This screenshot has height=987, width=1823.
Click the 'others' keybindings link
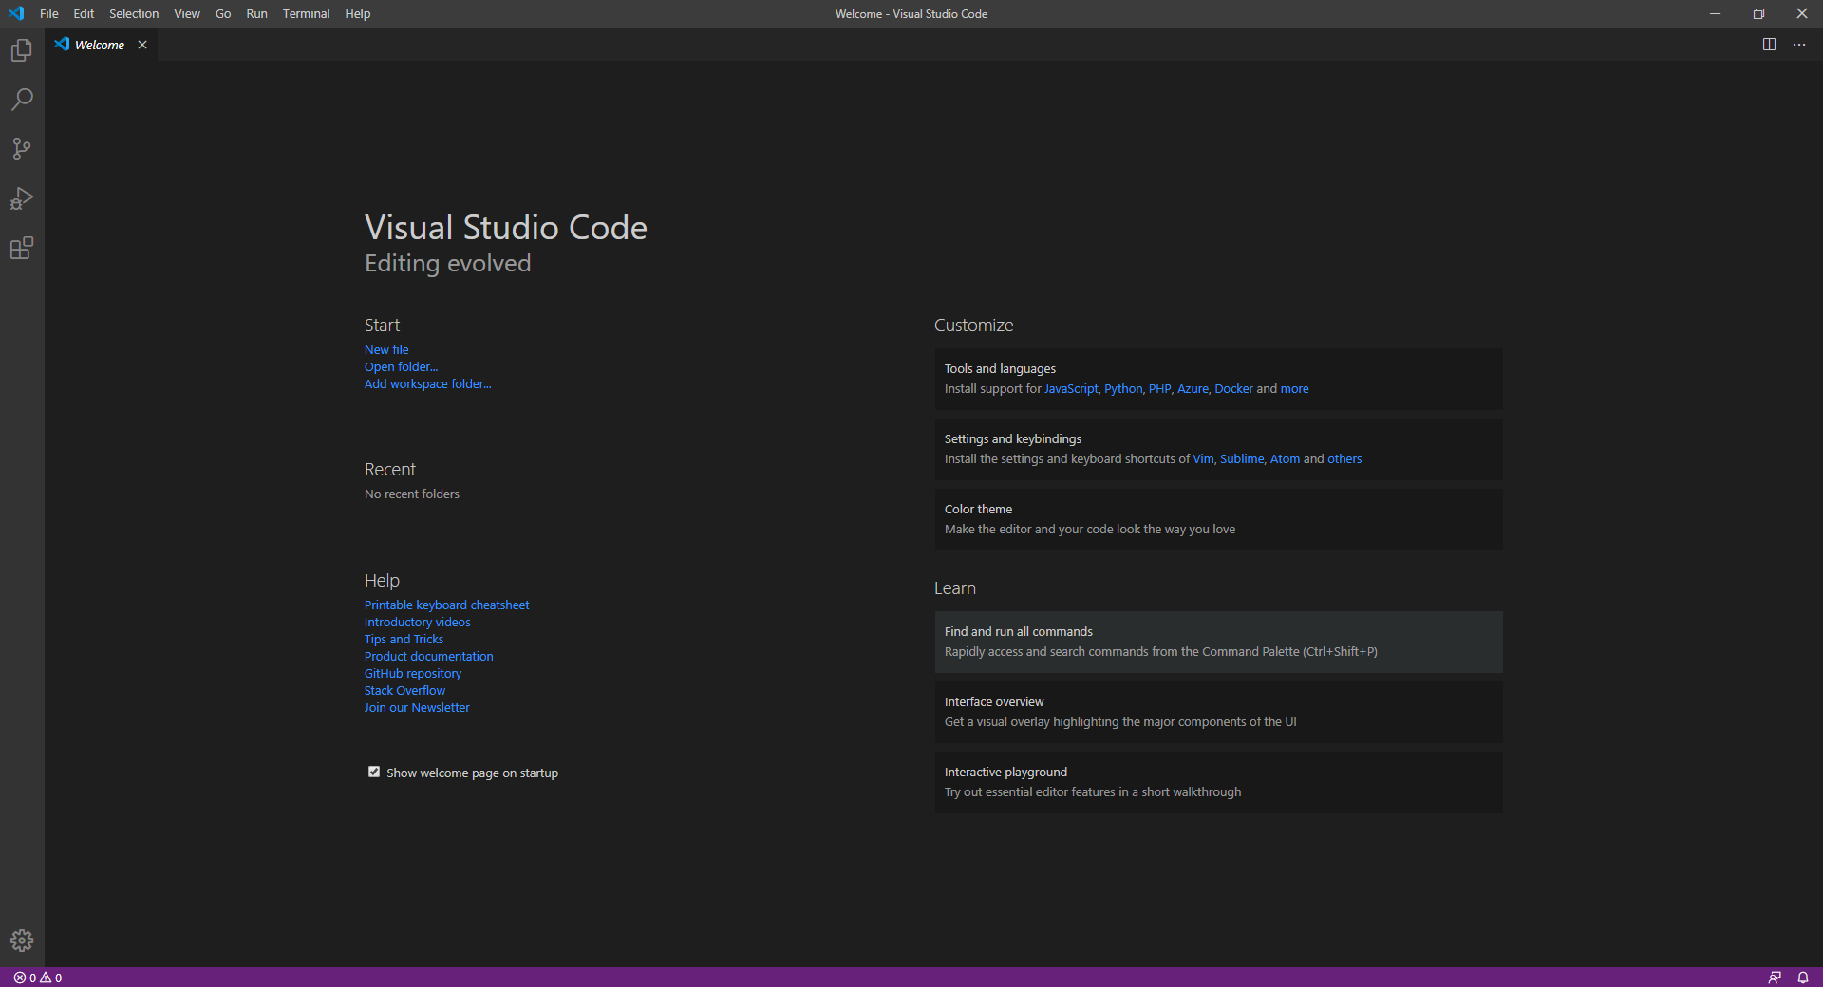click(x=1344, y=458)
